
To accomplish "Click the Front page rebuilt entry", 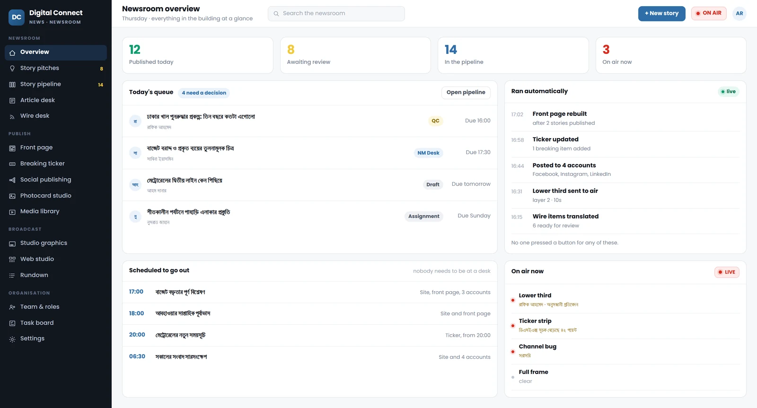I will [x=625, y=118].
